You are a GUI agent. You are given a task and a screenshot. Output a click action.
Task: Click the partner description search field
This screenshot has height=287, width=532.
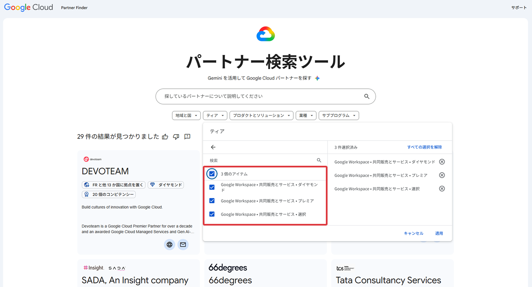[266, 96]
